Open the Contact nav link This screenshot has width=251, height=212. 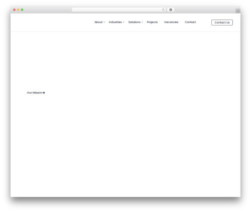tap(190, 22)
